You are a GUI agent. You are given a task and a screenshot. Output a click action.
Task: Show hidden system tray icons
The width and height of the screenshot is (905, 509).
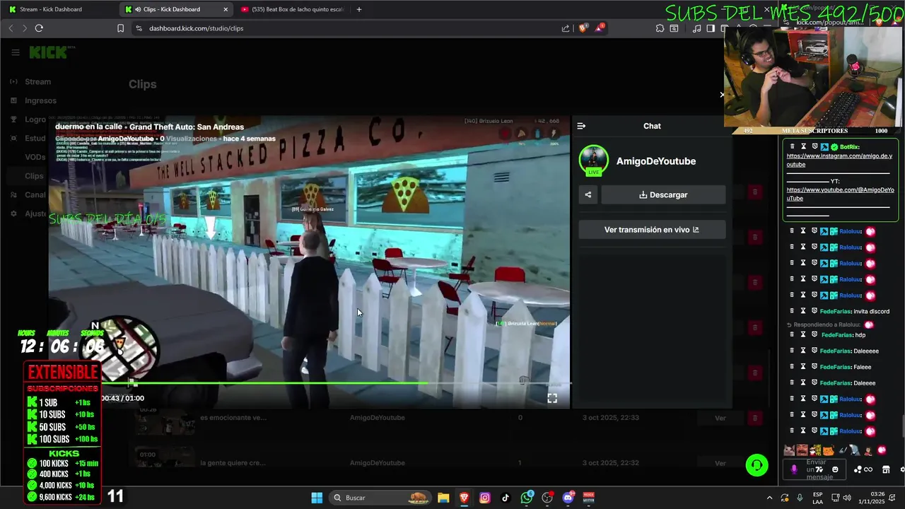coord(770,498)
